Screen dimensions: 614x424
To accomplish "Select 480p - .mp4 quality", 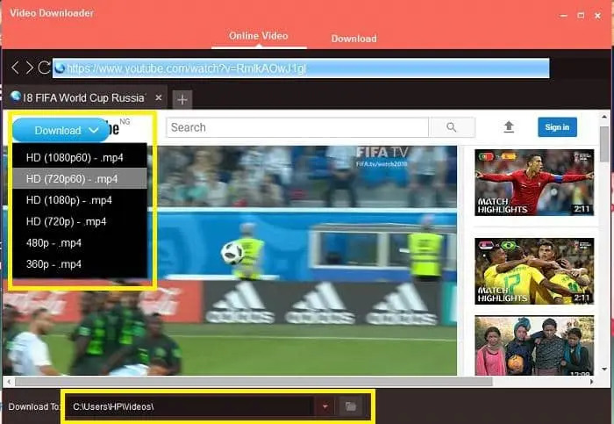I will (54, 242).
